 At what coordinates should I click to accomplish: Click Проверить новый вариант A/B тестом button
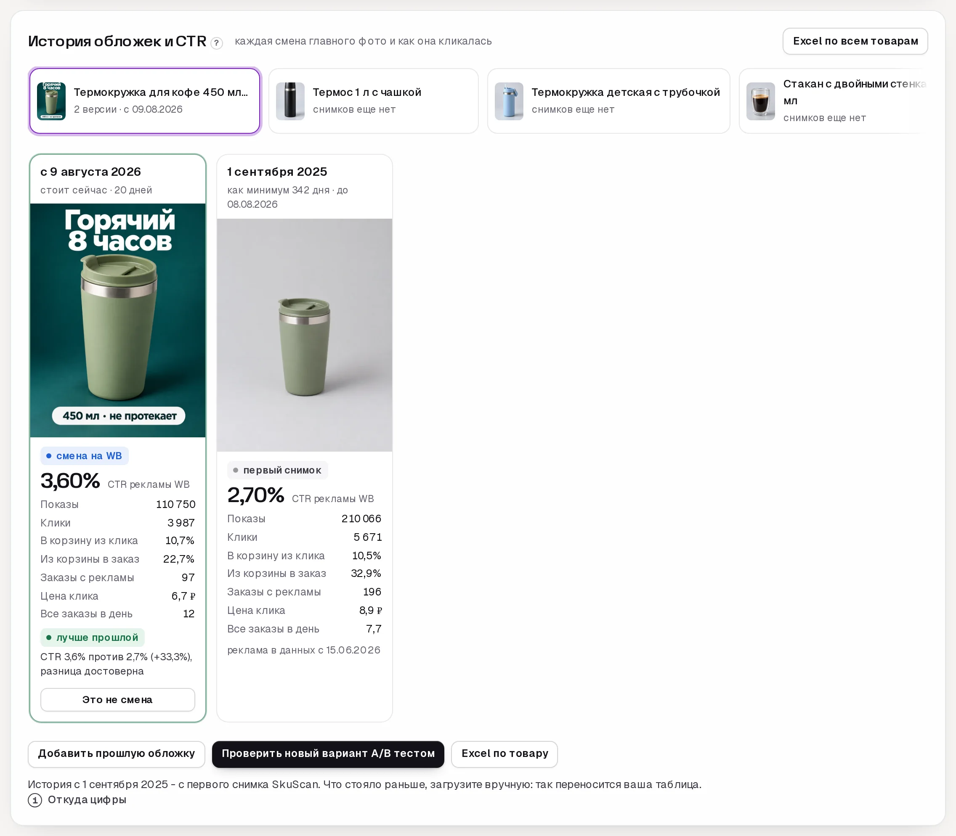click(328, 754)
